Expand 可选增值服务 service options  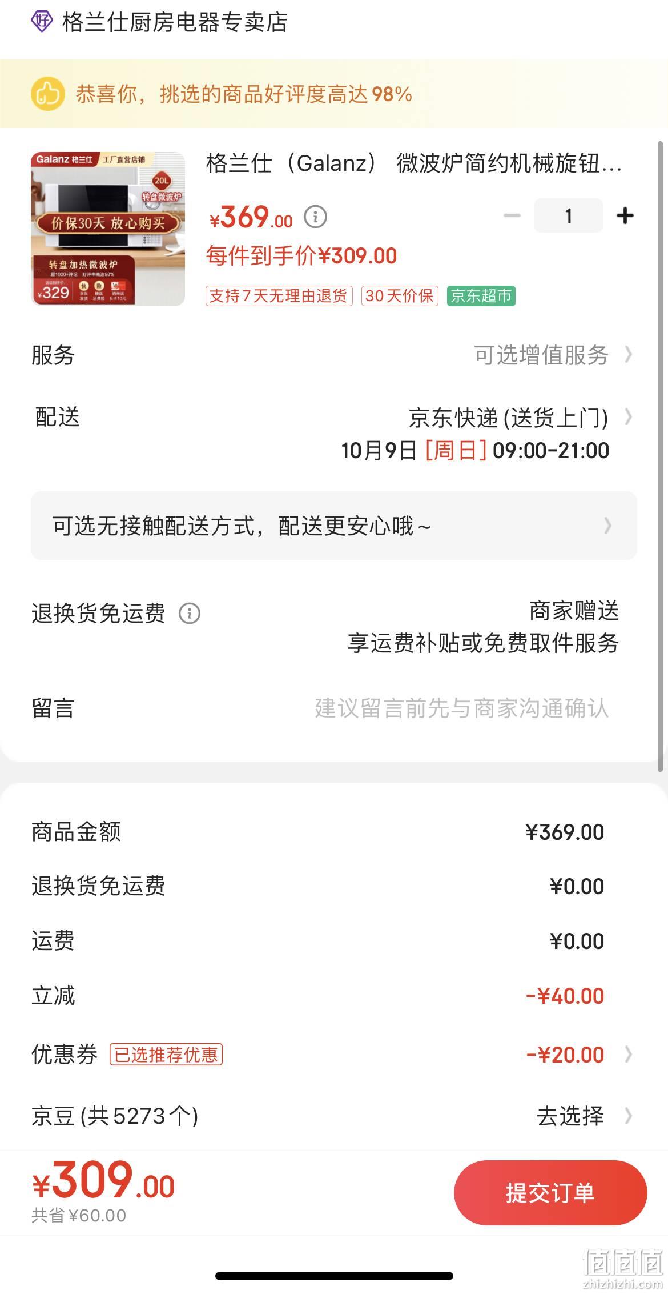(x=553, y=355)
